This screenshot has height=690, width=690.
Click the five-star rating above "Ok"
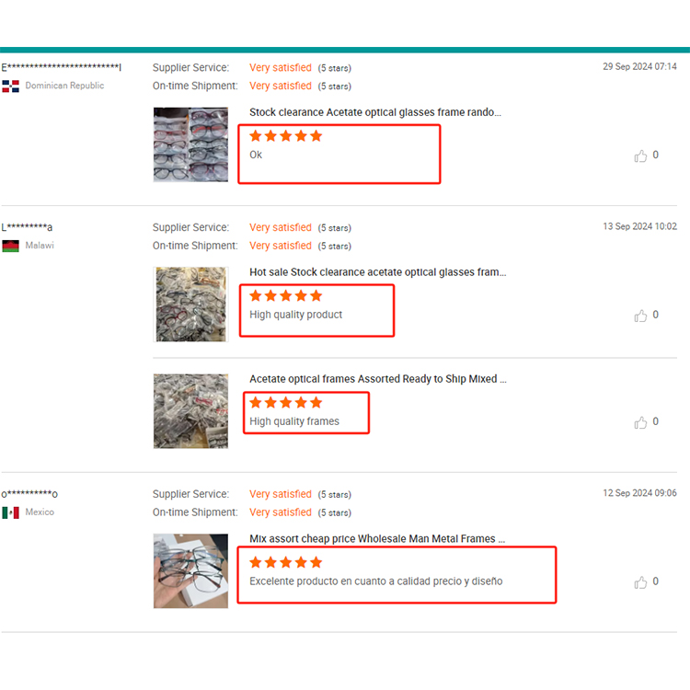[x=285, y=136]
